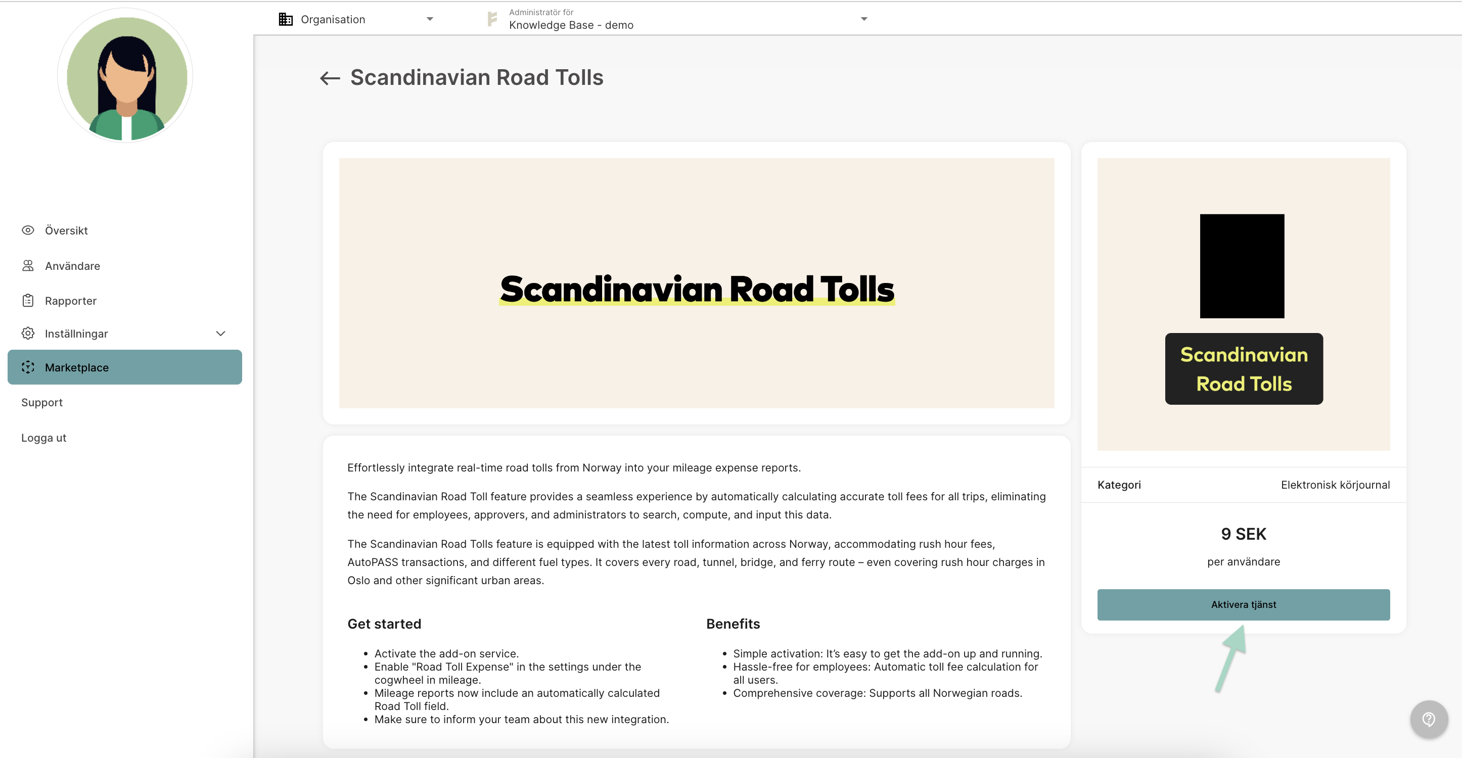
Task: Click the Marketplace sidebar icon
Action: click(x=28, y=367)
